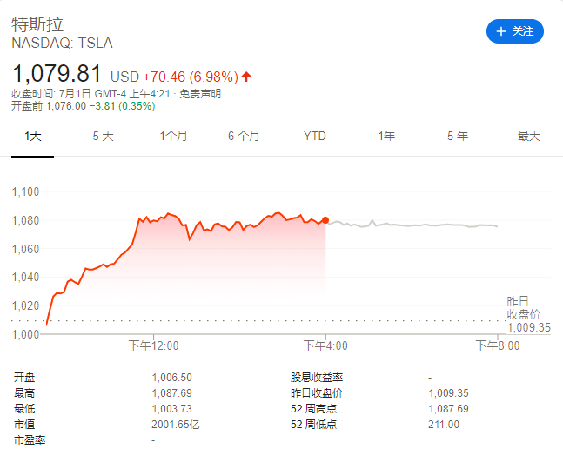Show the 最大 range tab
The width and height of the screenshot is (563, 456).
pyautogui.click(x=529, y=136)
